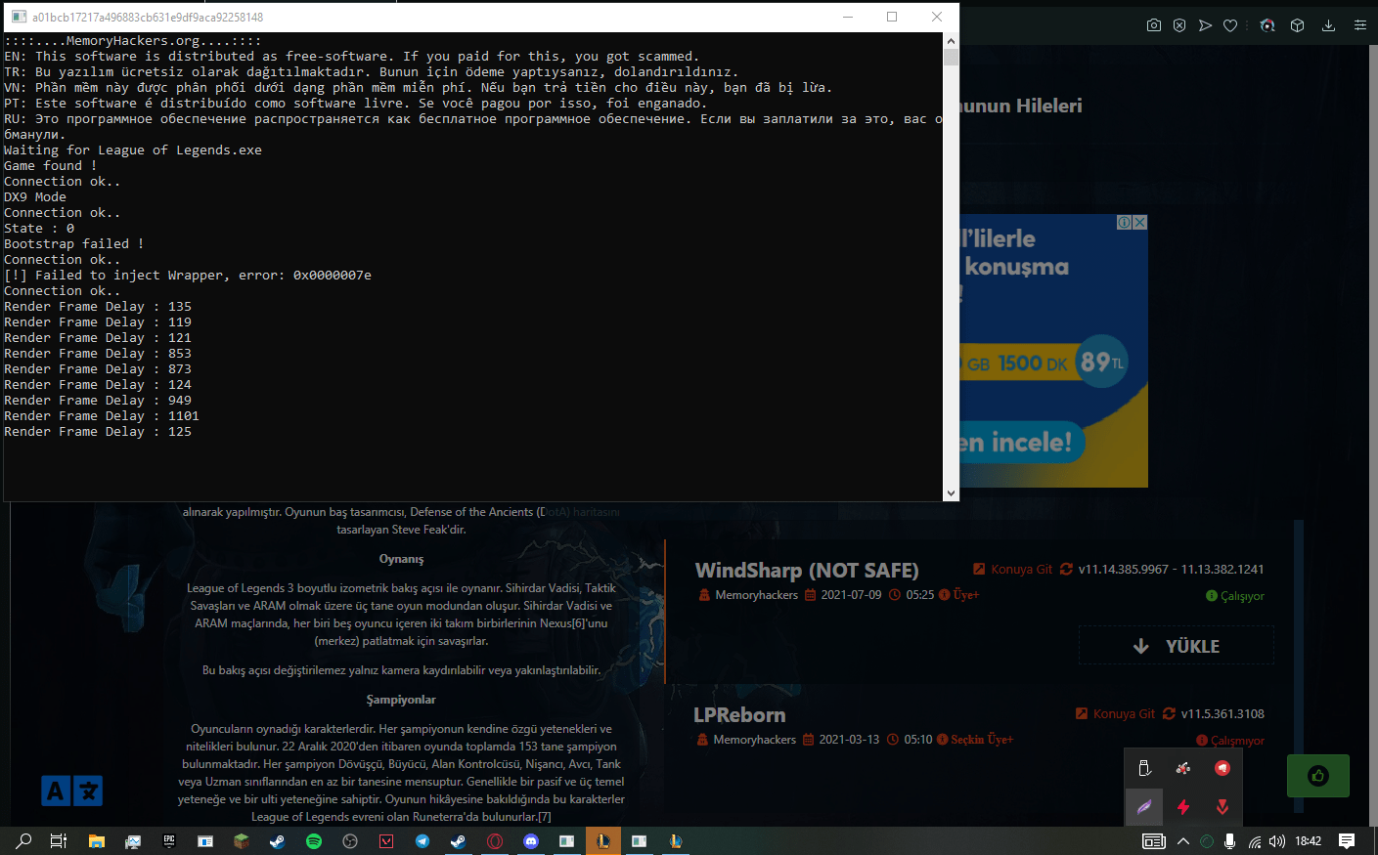Click console line 'Waiting for League of Legends.exe'
The image size is (1378, 855).
(133, 150)
